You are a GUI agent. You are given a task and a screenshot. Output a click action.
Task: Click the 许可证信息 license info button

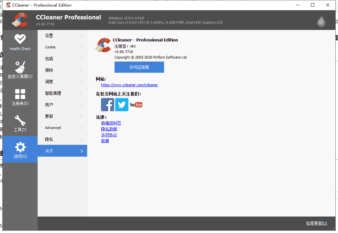coord(139,67)
